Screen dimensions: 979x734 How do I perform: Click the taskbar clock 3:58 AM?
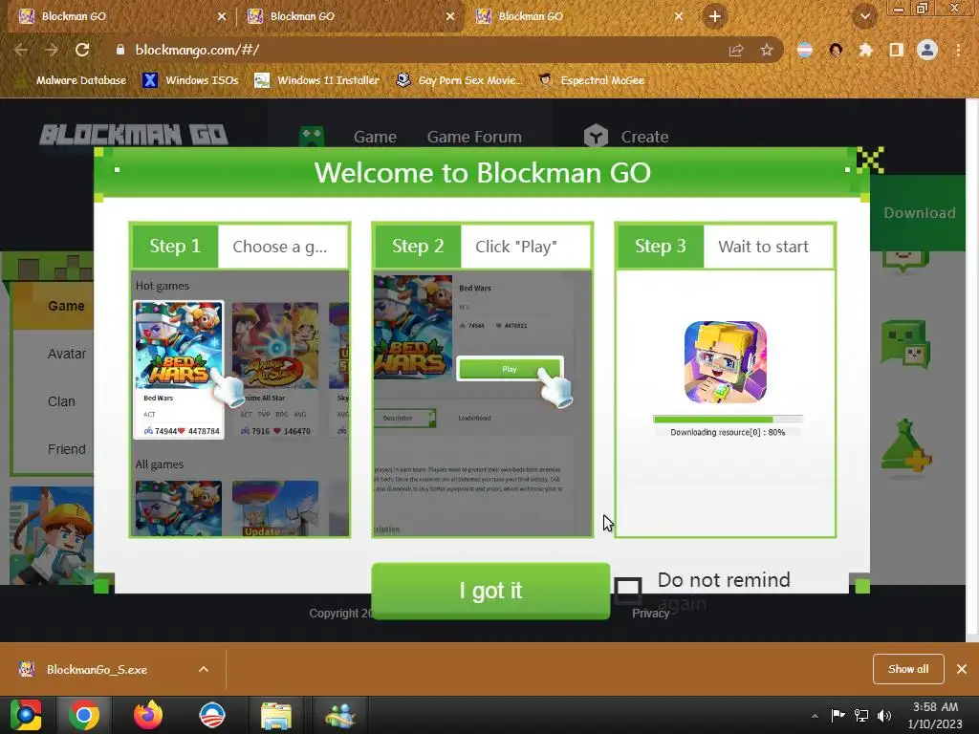935,708
